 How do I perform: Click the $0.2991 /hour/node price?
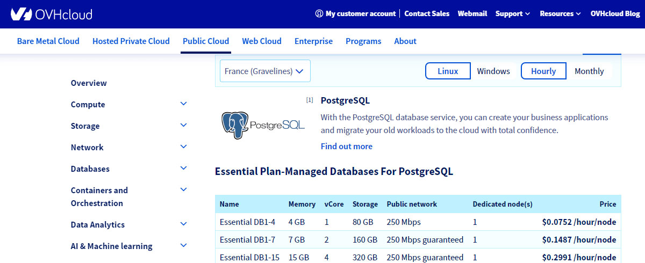(579, 257)
